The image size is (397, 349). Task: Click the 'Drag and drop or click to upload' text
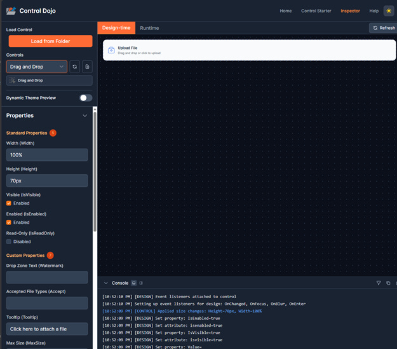139,53
